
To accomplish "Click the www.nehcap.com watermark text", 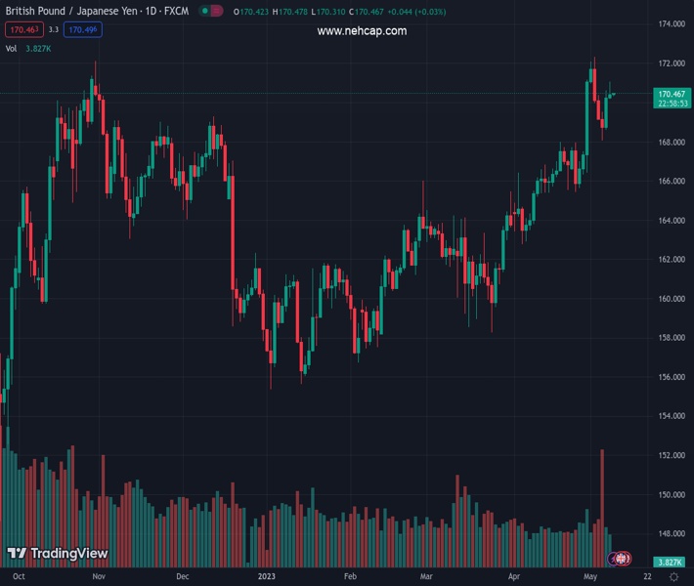I will pyautogui.click(x=362, y=31).
